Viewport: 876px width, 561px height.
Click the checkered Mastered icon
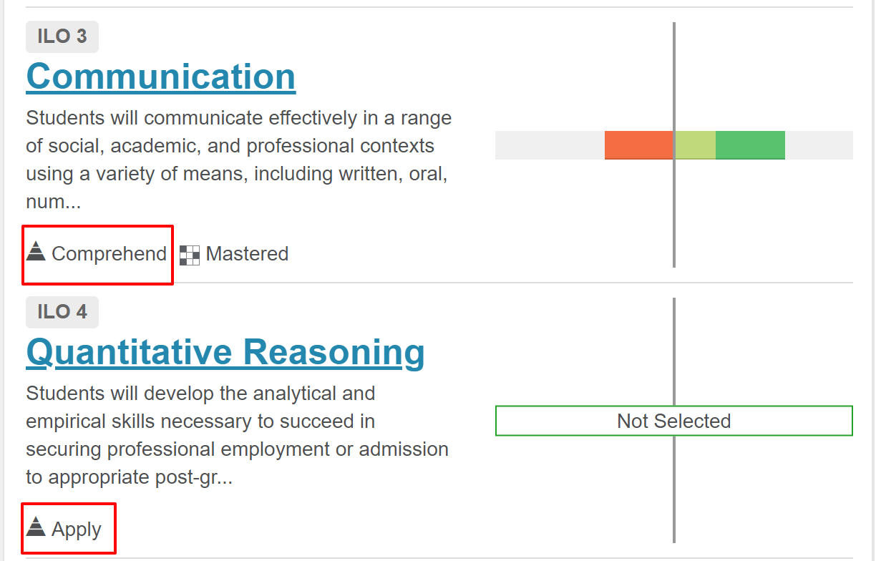pyautogui.click(x=190, y=255)
